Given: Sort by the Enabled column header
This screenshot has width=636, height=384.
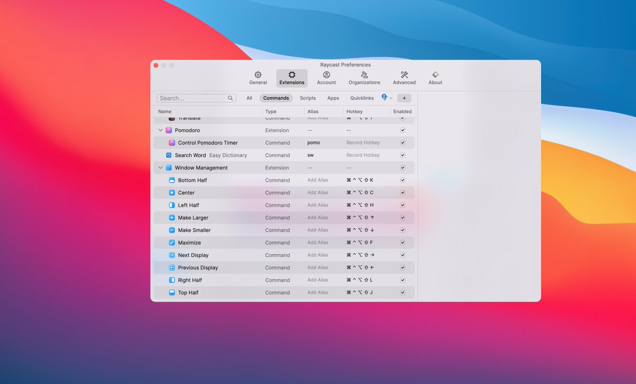Looking at the screenshot, I should [403, 111].
